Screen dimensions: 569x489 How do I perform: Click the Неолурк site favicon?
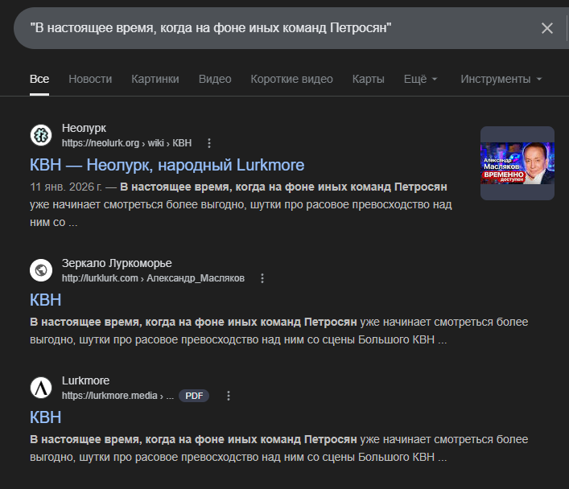[x=41, y=135]
